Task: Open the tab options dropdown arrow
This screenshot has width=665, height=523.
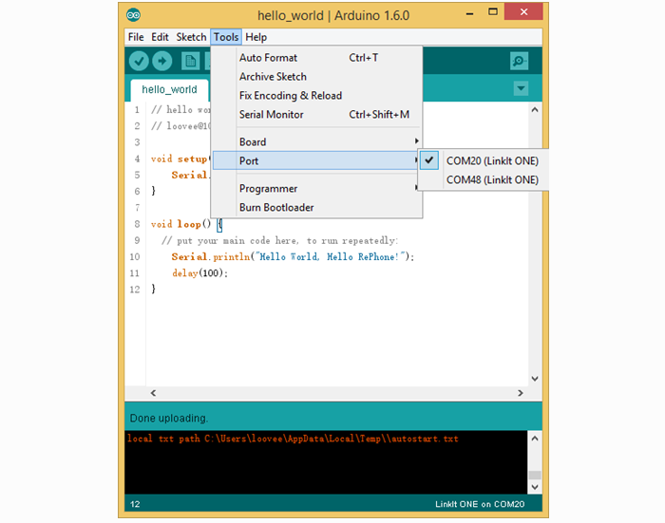Action: pyautogui.click(x=521, y=88)
